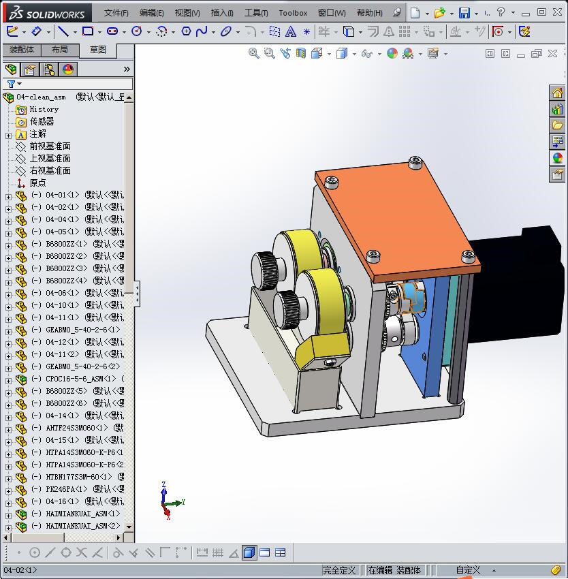
Task: Expand HAIMIANKUAI_ASM<1> subassembly node
Action: [x=8, y=516]
